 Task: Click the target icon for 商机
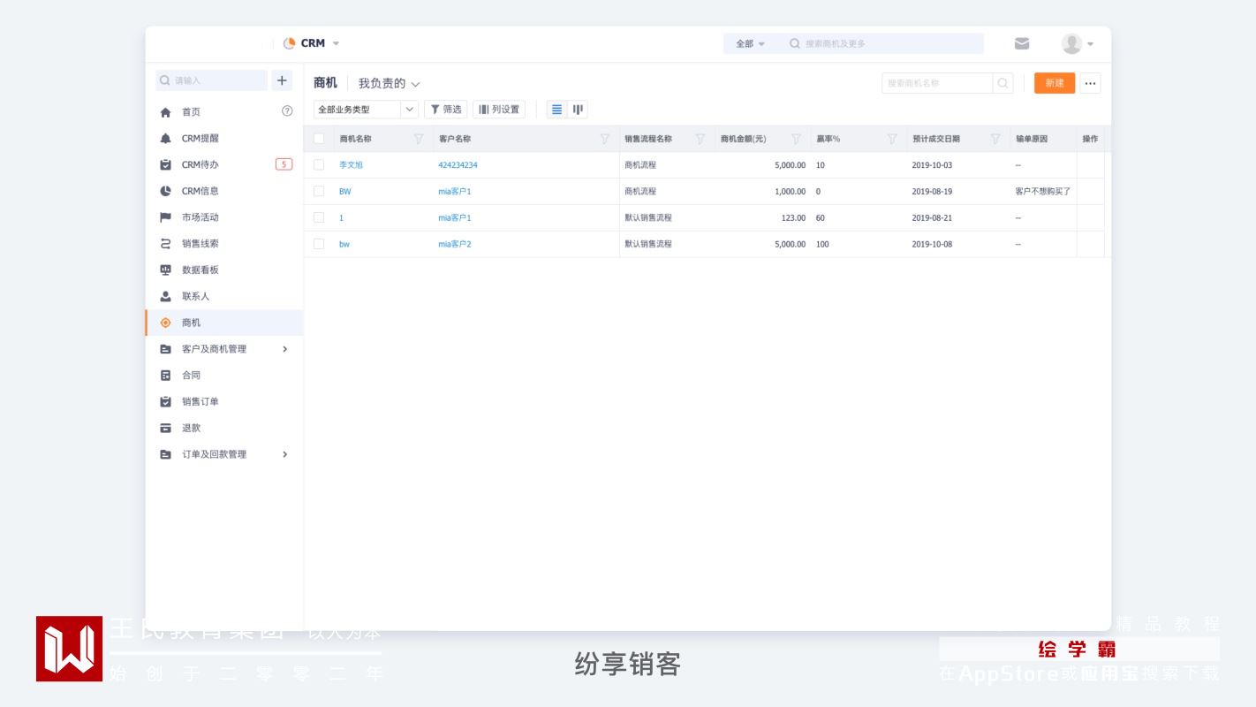165,323
